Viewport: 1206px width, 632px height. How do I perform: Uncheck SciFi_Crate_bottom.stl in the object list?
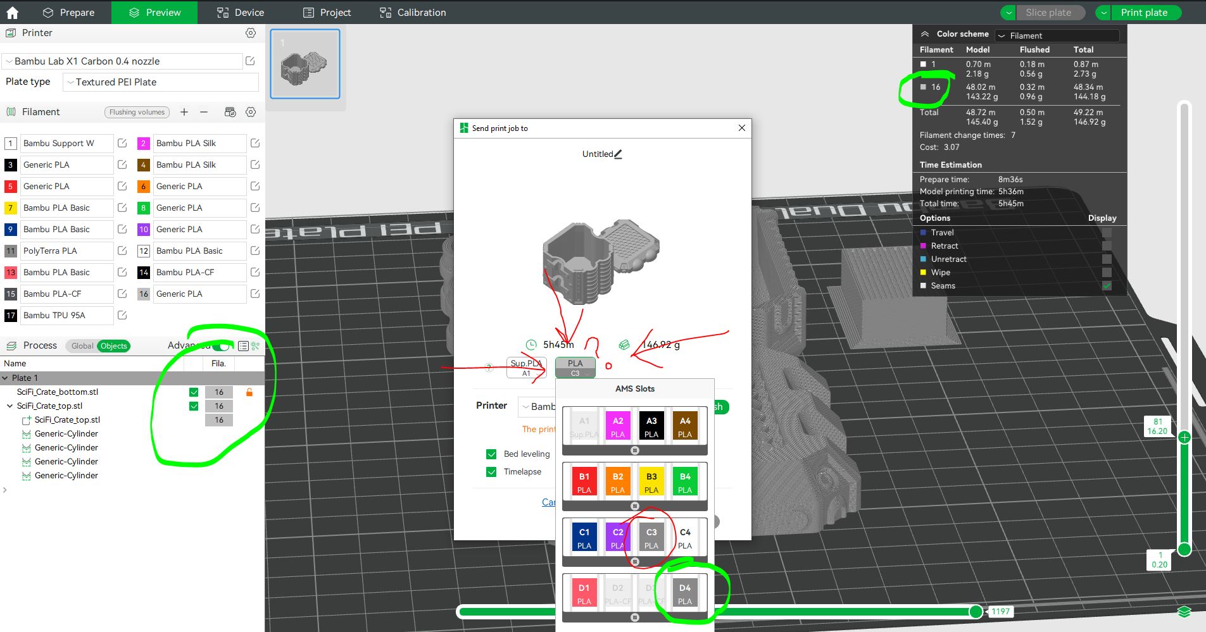coord(194,392)
